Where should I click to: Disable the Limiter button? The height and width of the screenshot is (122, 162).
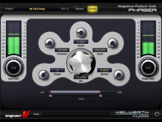(92, 9)
